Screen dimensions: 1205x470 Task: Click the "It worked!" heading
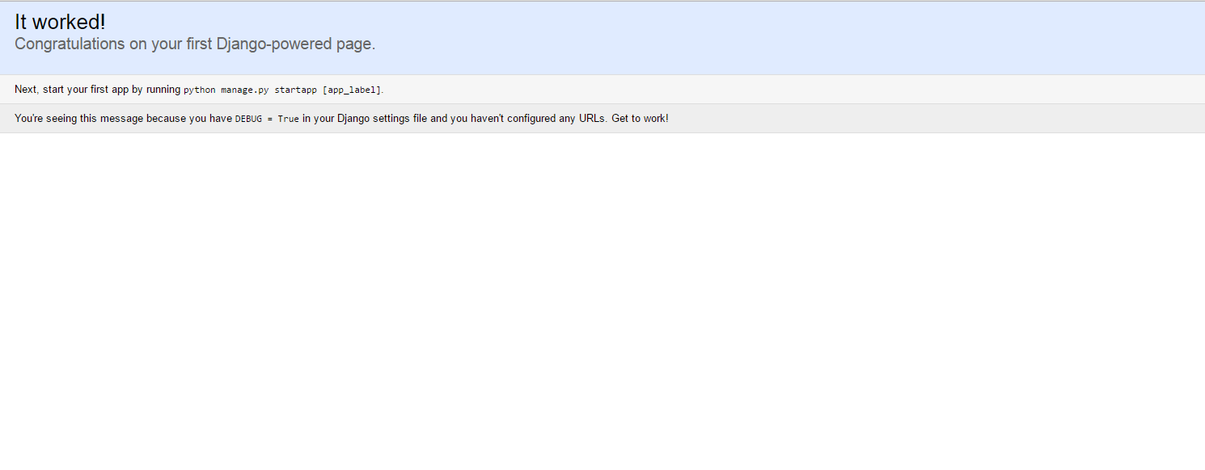point(60,23)
